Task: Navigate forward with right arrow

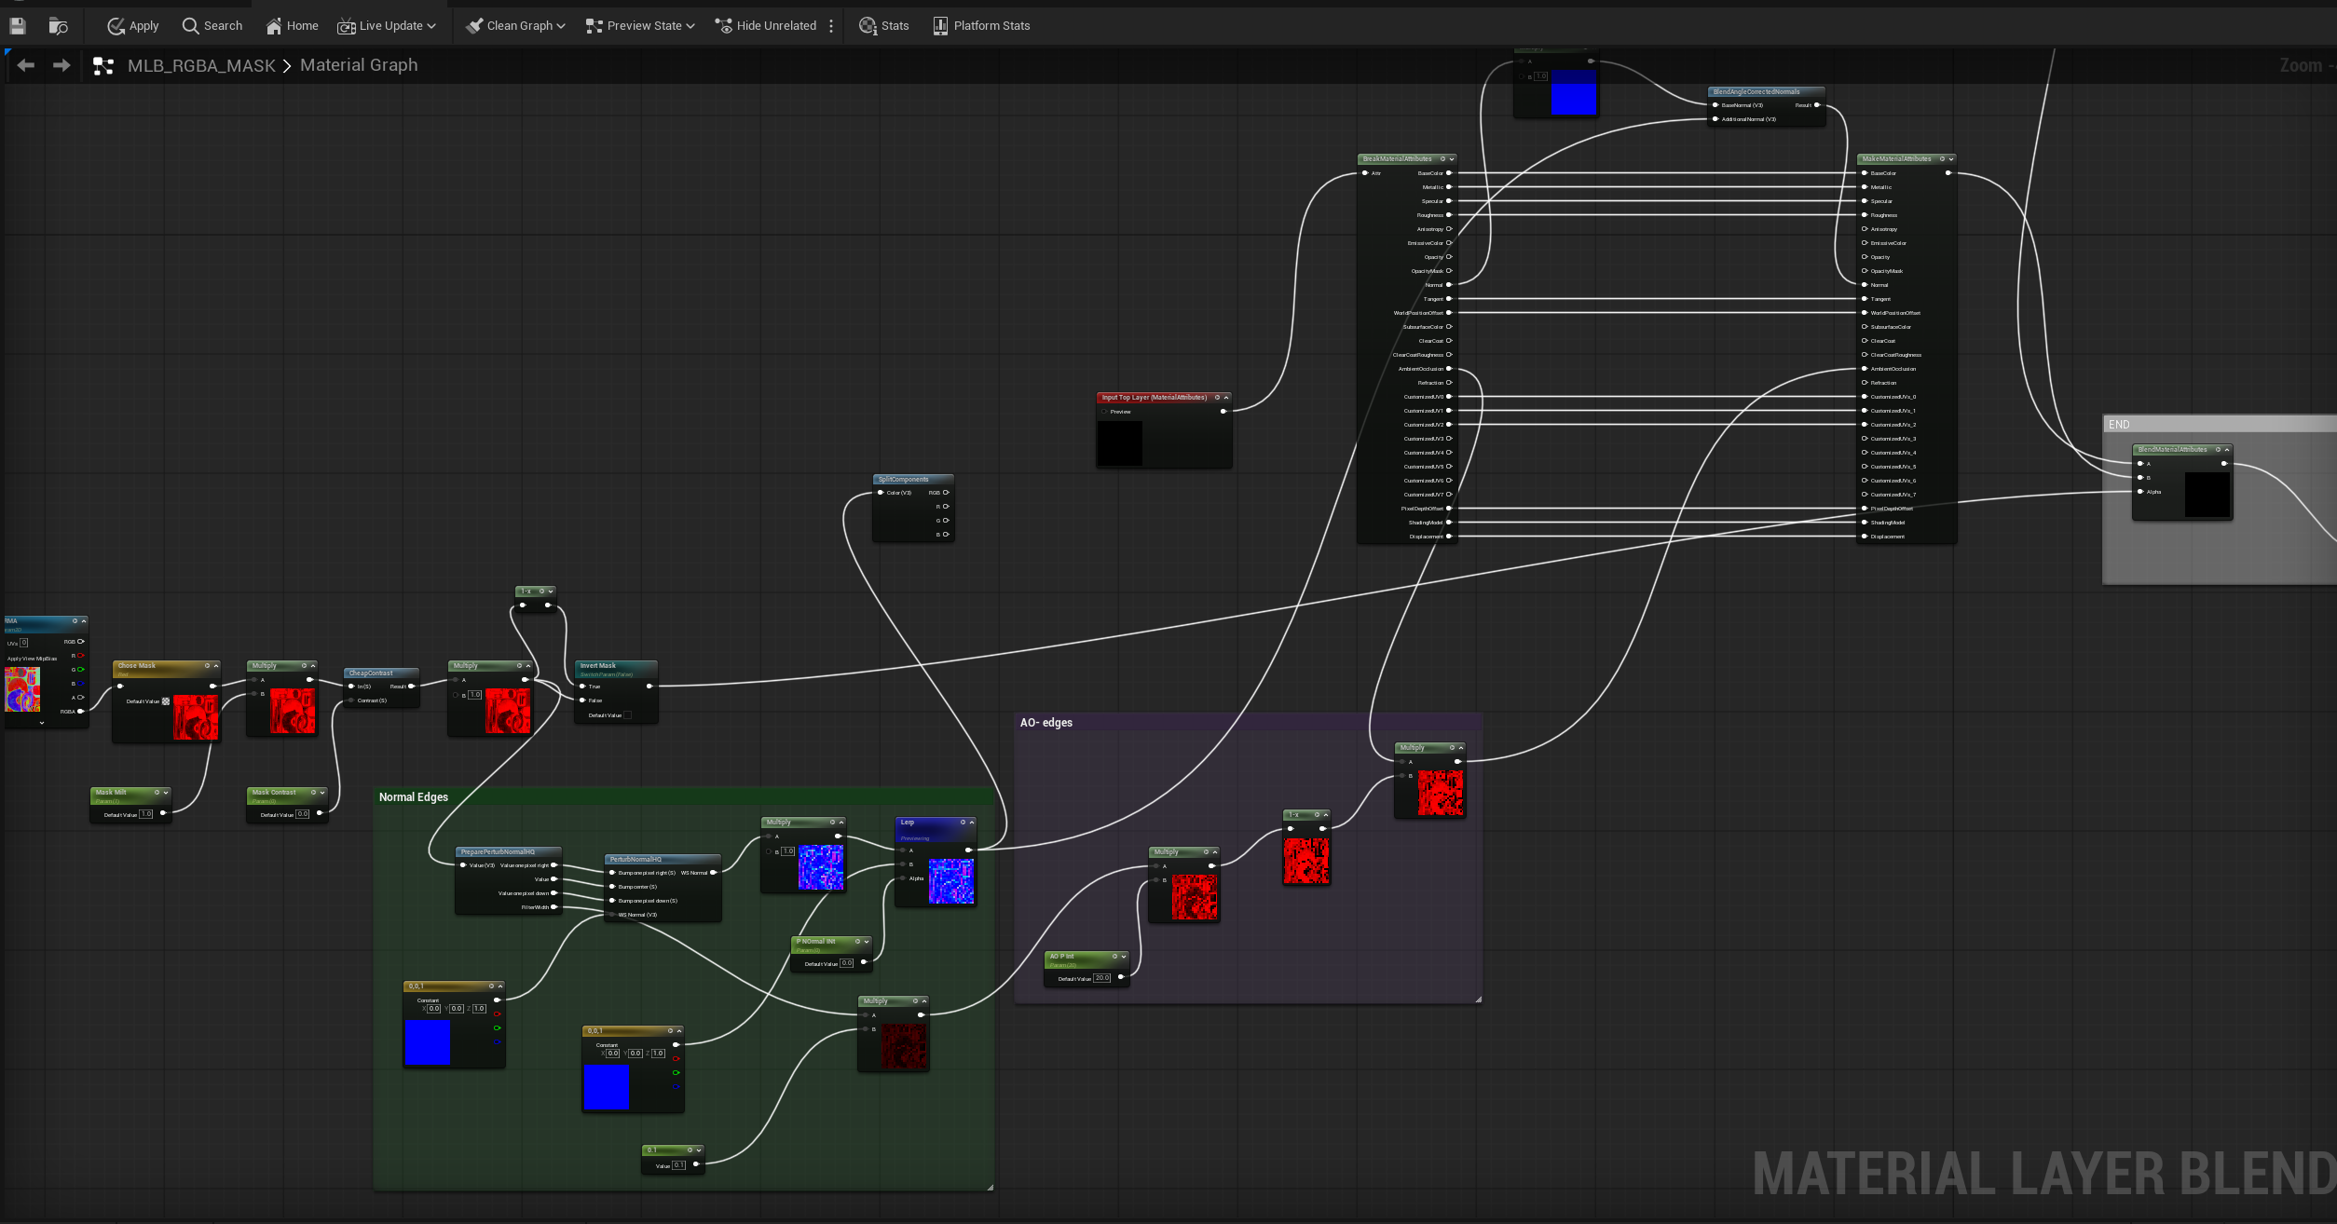Action: (x=61, y=65)
